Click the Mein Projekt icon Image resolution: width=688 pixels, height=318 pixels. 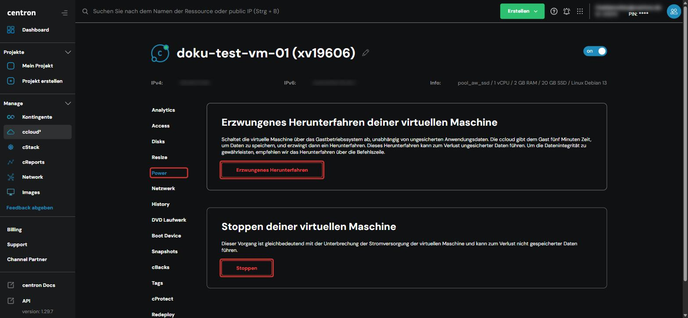click(11, 66)
